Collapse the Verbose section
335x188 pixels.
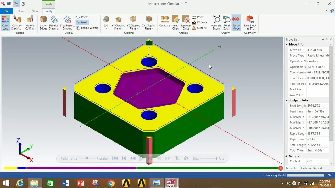pyautogui.click(x=286, y=156)
